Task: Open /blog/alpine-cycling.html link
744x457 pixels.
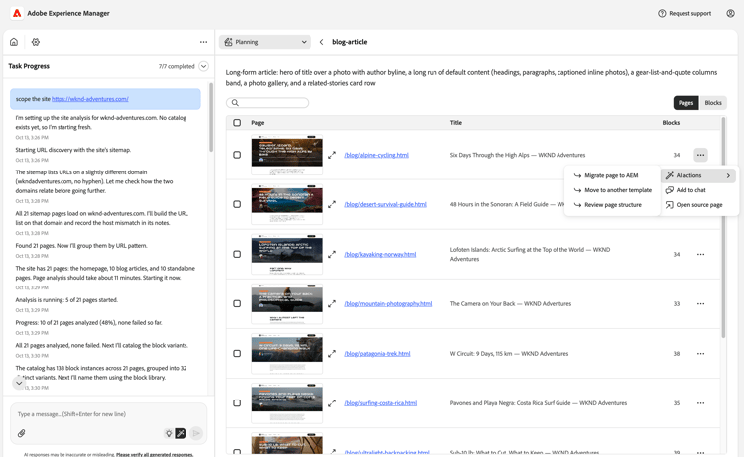Action: tap(376, 155)
